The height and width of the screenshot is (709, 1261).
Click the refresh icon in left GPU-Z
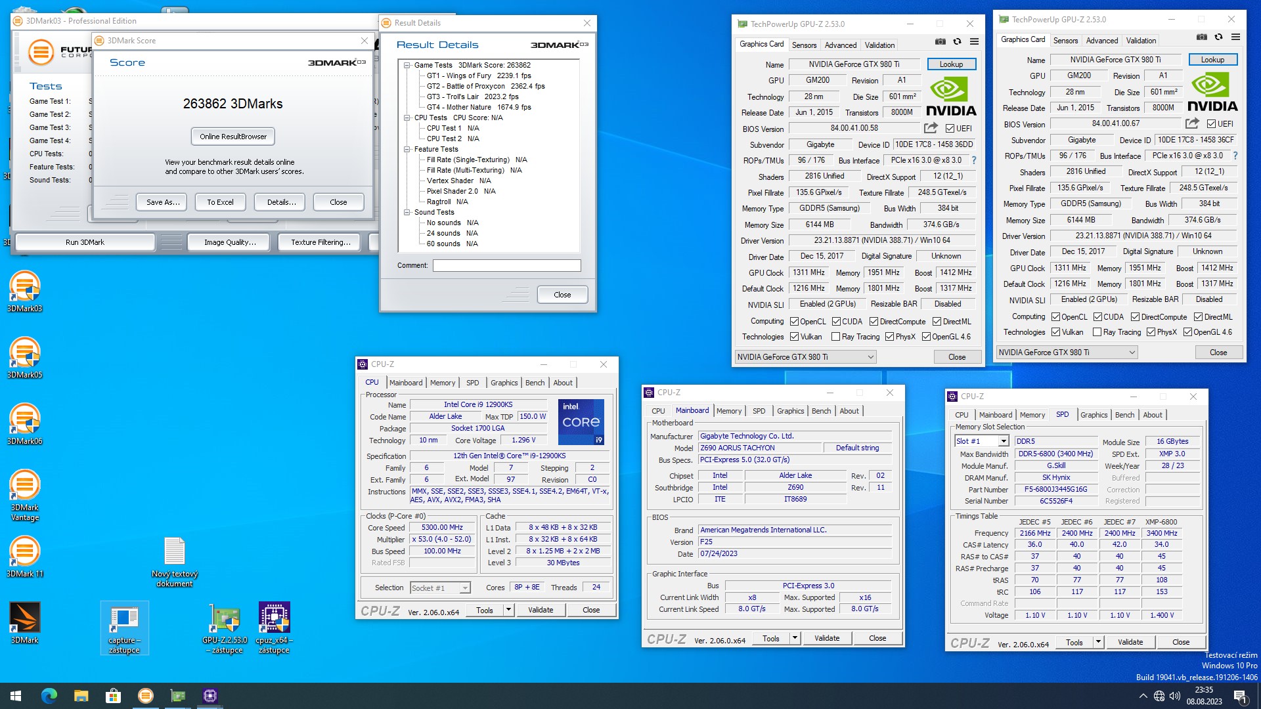tap(958, 41)
